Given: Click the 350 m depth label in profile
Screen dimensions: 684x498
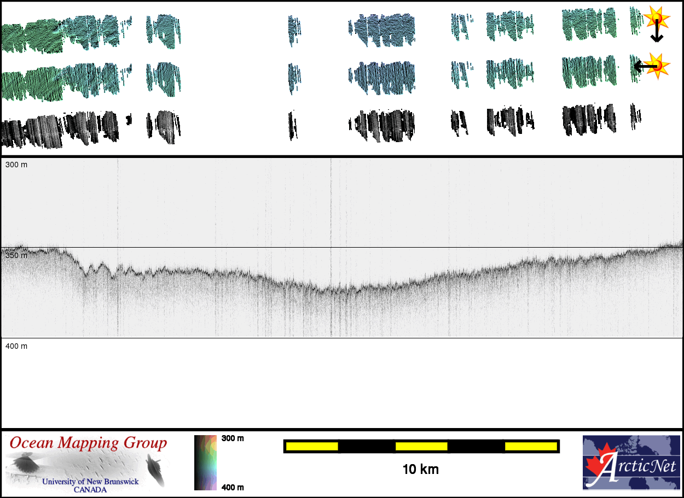Looking at the screenshot, I should [x=16, y=255].
